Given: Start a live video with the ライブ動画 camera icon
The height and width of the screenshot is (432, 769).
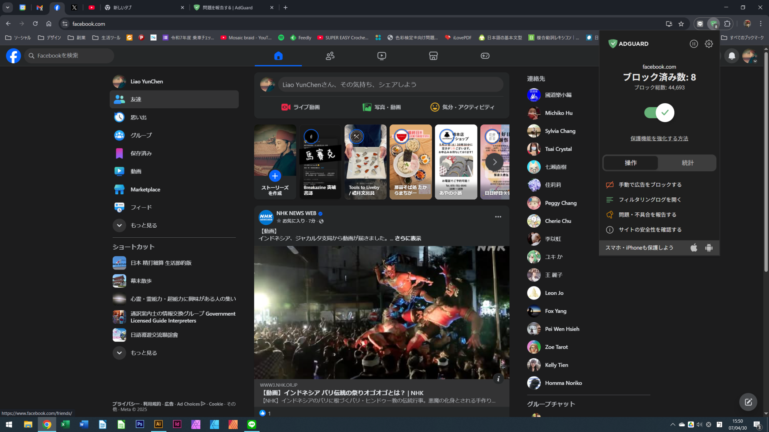Looking at the screenshot, I should click(285, 107).
